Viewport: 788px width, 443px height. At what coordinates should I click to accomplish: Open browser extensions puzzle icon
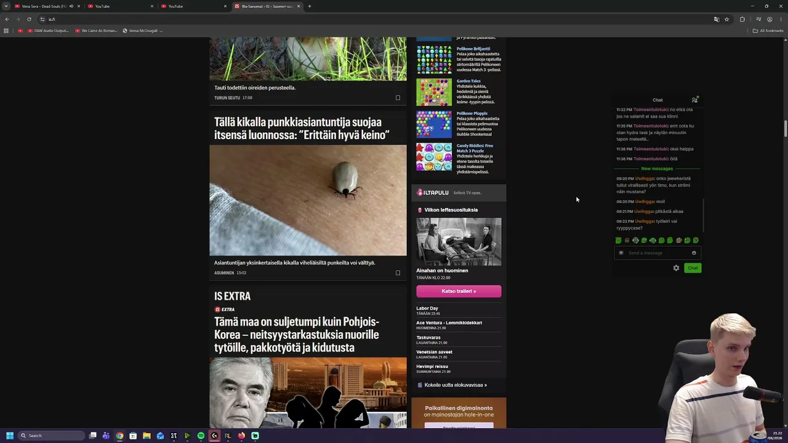(742, 19)
